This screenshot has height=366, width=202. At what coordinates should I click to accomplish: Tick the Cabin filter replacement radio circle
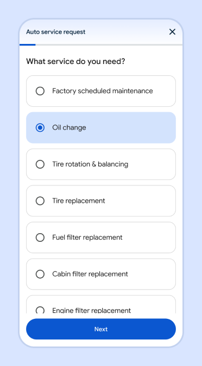[x=40, y=274]
